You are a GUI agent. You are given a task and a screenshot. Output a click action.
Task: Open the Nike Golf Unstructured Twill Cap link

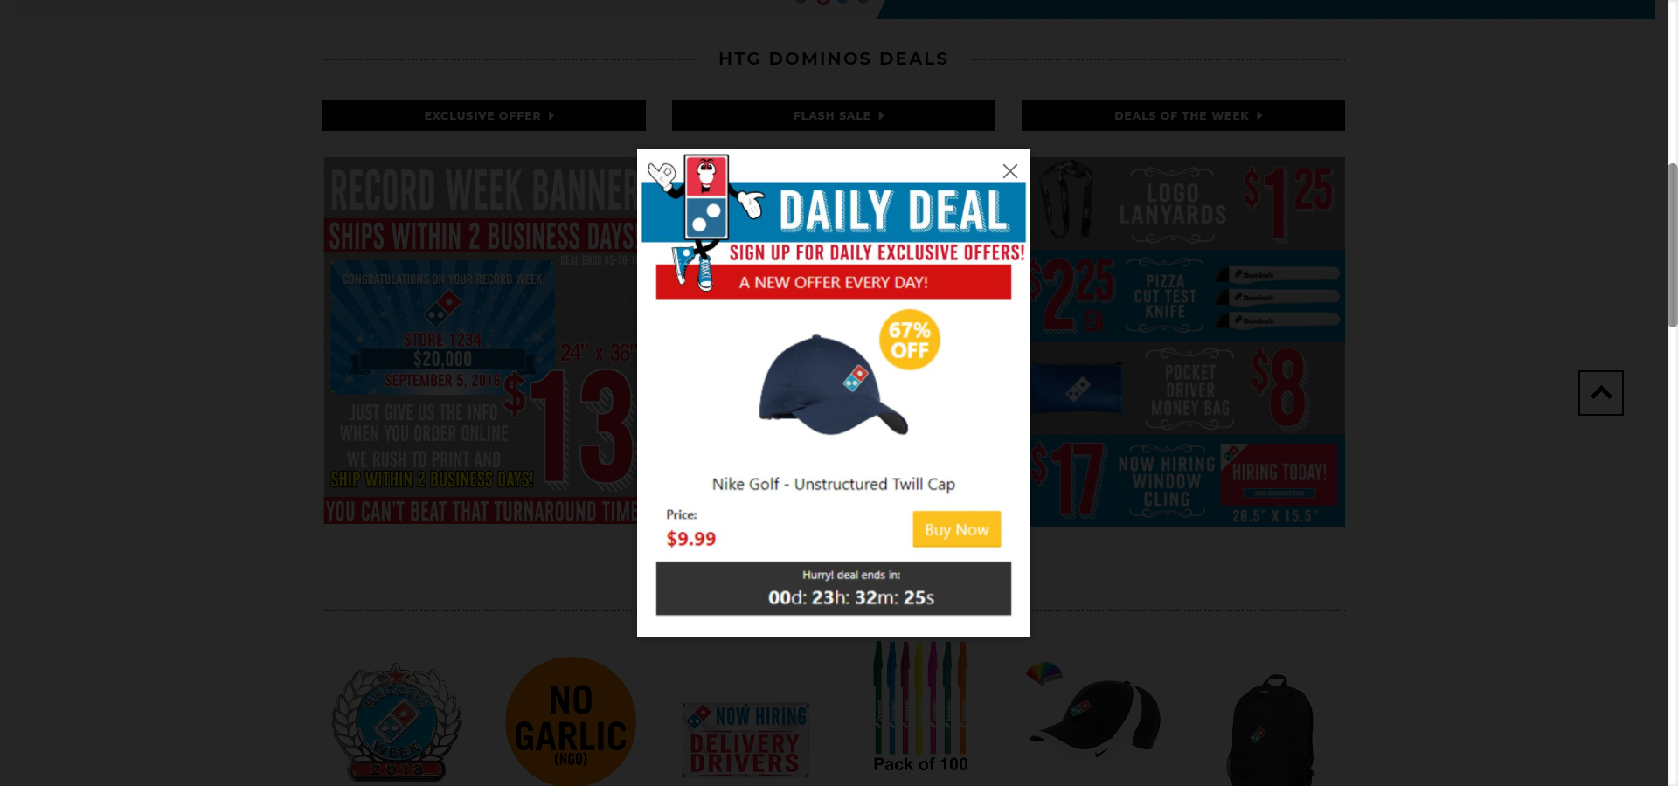[x=834, y=484]
